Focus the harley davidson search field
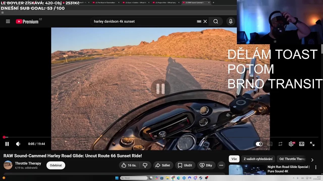 [144, 21]
